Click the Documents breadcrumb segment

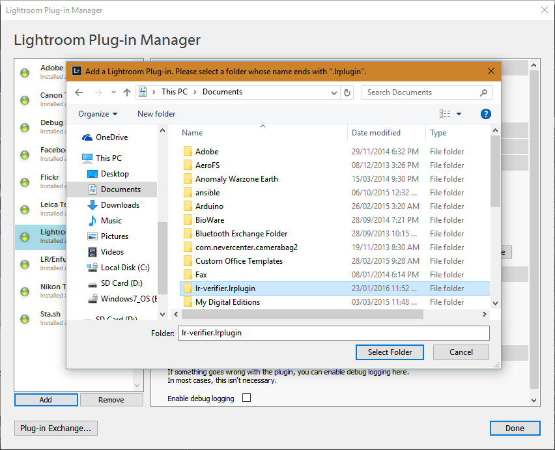(x=222, y=92)
